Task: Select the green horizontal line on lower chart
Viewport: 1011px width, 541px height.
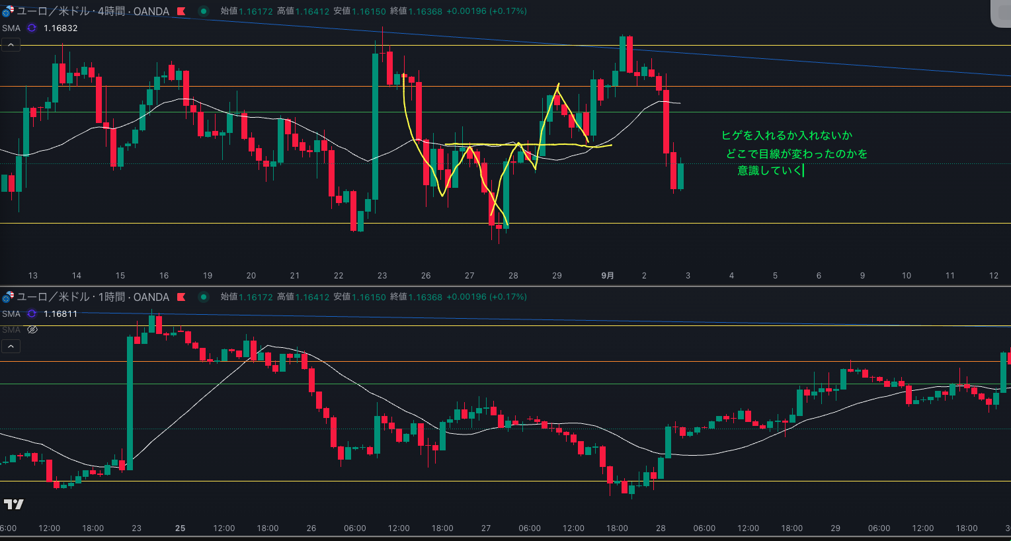Action: [x=505, y=384]
